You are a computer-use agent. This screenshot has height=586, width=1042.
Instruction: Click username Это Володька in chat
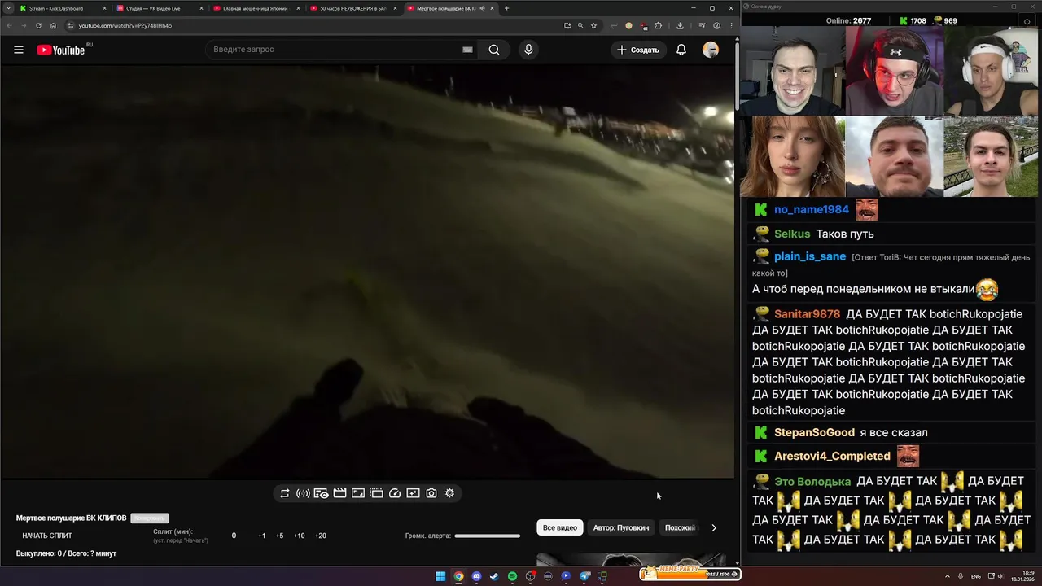(x=812, y=482)
